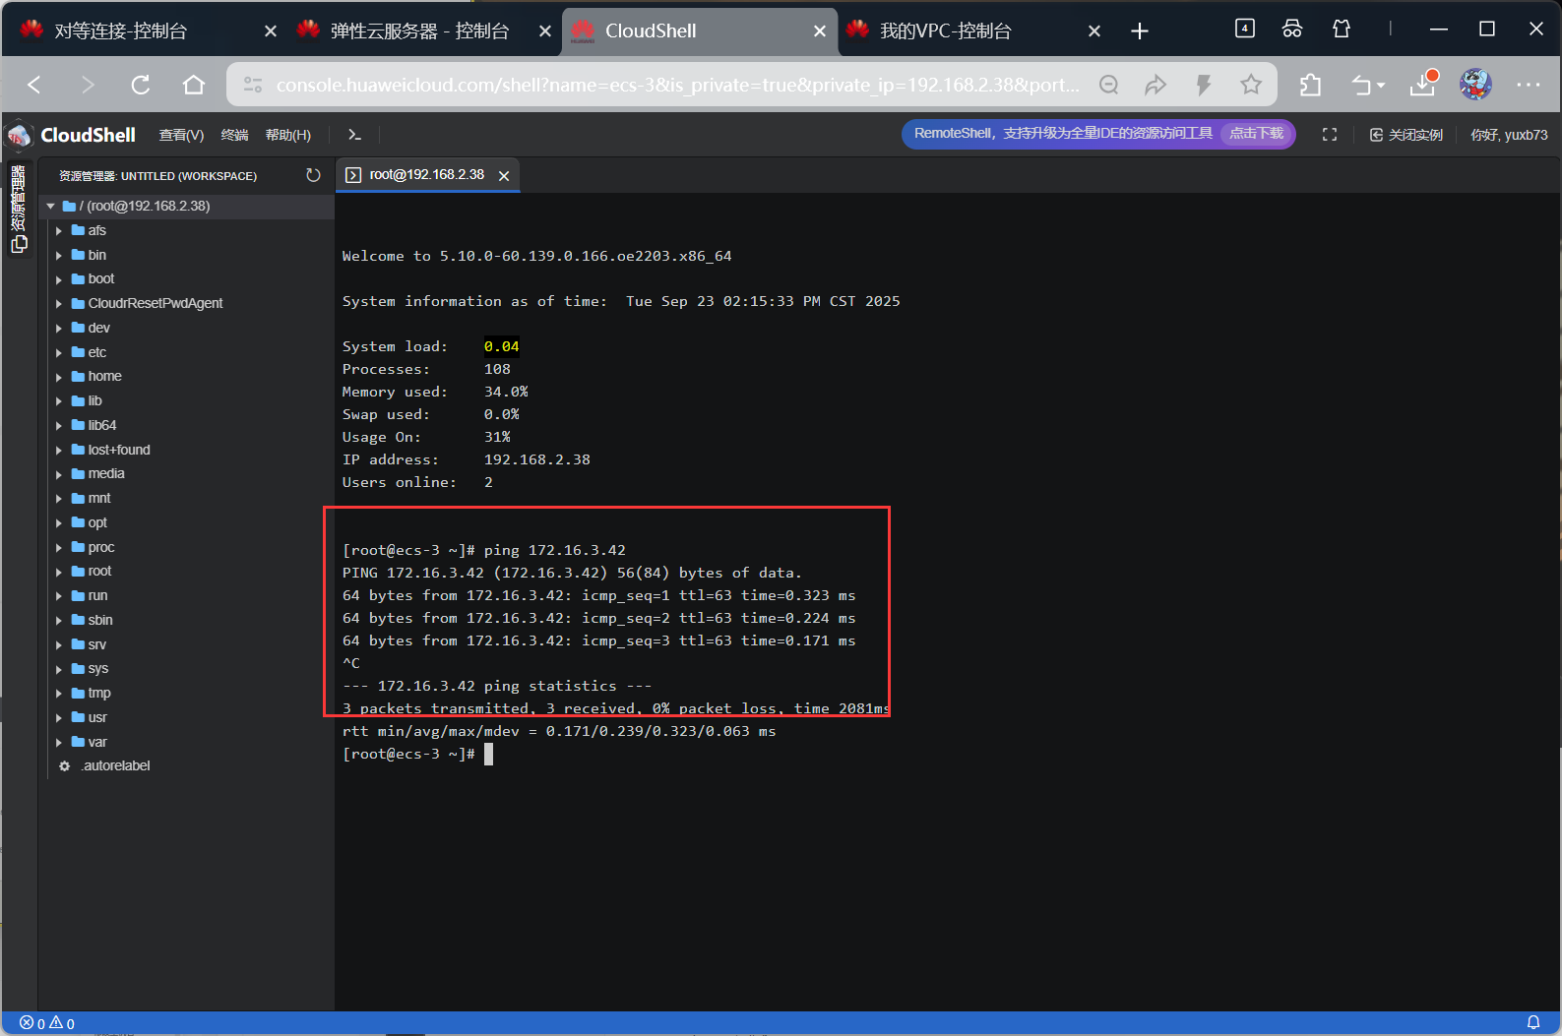This screenshot has height=1036, width=1562.
Task: Expand the bin folder
Action: click(59, 256)
